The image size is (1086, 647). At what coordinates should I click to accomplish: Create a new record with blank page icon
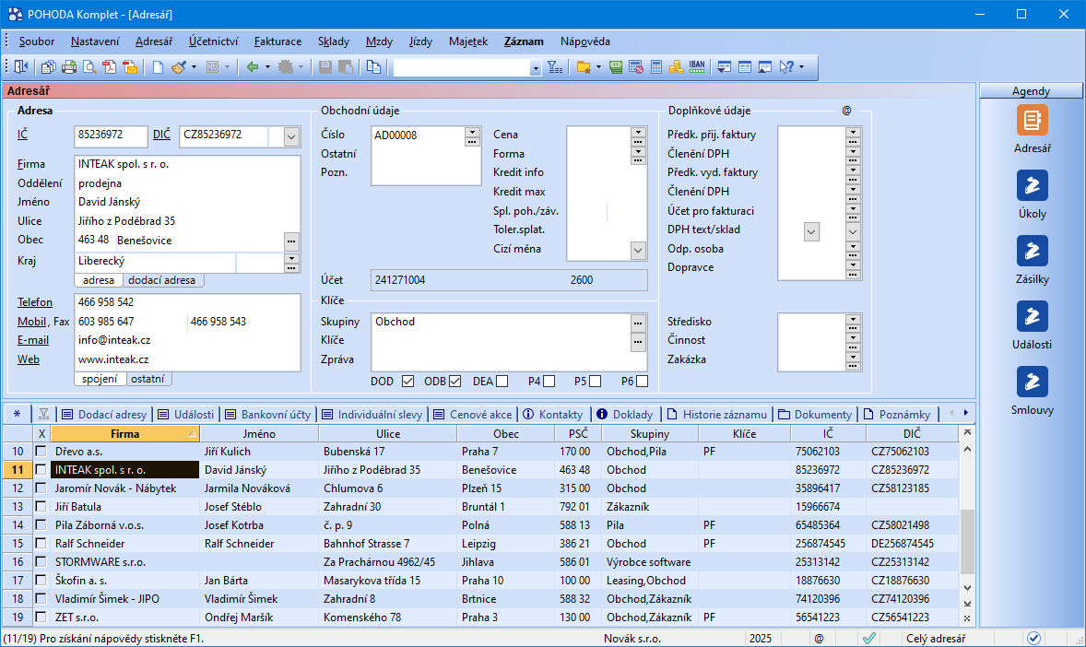pos(158,67)
